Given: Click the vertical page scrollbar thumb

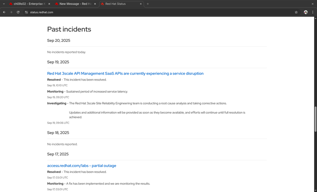Looking at the screenshot, I should [315, 119].
